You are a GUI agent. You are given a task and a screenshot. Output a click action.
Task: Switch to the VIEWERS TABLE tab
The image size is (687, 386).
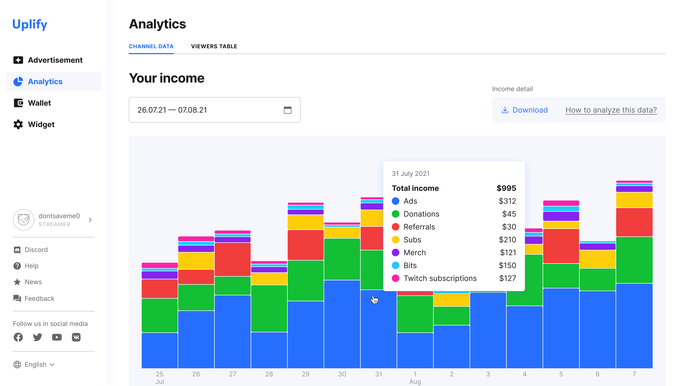click(214, 46)
